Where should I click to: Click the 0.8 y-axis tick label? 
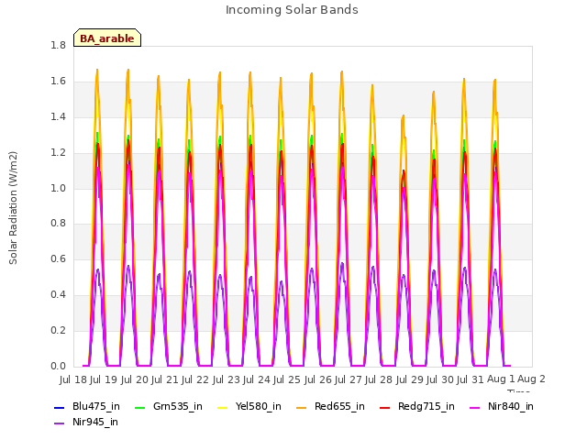pyautogui.click(x=58, y=224)
